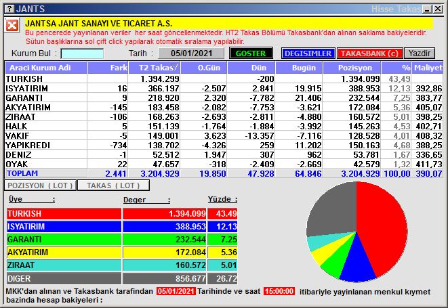Click the gray slice of pie chart

click(x=331, y=211)
